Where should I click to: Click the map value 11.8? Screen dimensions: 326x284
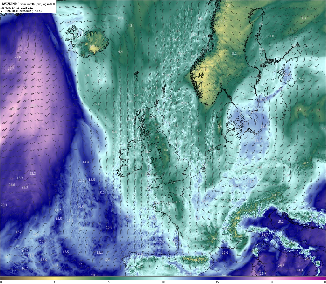(55, 266)
